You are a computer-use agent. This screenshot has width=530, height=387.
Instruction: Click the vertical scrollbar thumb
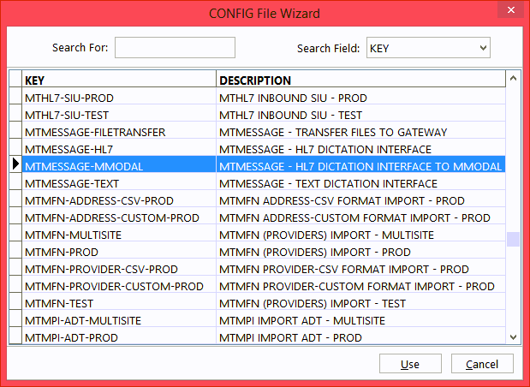tap(513, 240)
